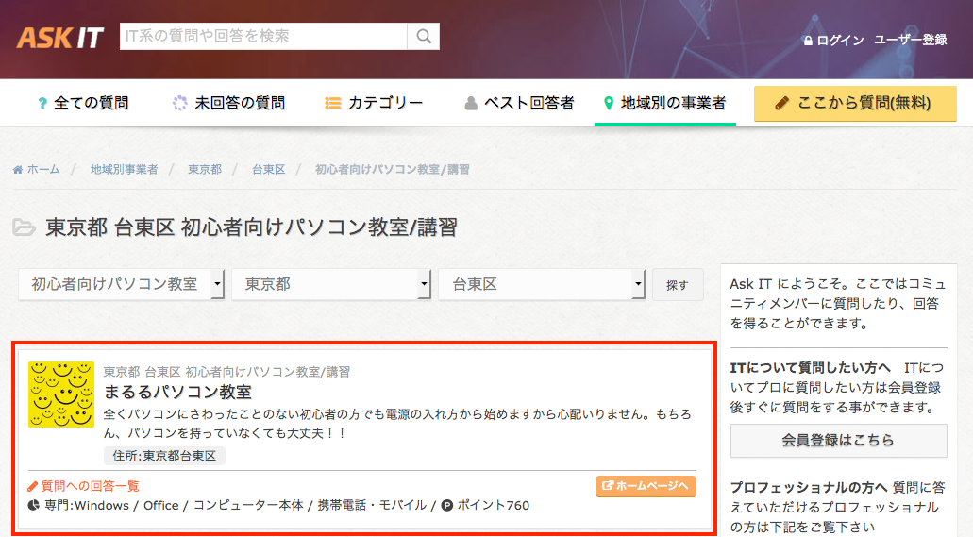The height and width of the screenshot is (537, 973).
Task: Click the ここから質問(無料) button
Action: 855,103
